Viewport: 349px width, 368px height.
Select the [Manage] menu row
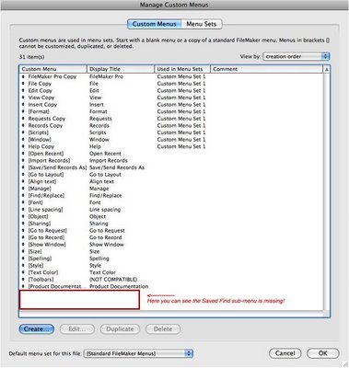171,189
